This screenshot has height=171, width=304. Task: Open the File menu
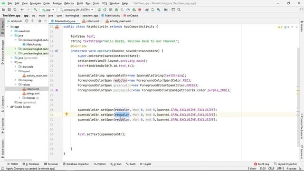[9, 3]
